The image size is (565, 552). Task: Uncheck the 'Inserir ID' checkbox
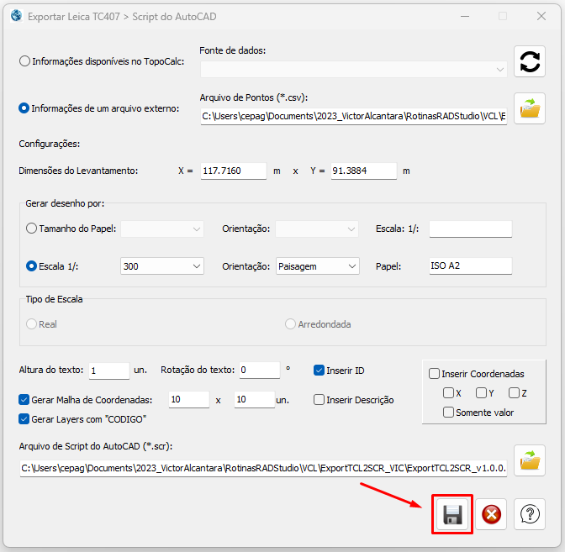(319, 371)
